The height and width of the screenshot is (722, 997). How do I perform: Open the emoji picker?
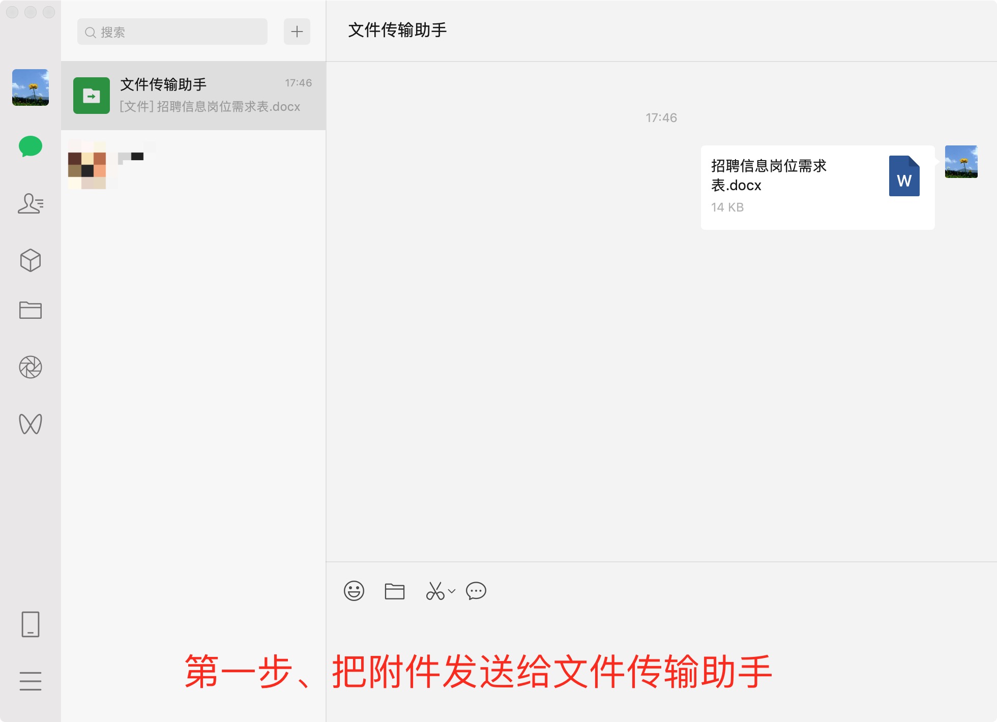pos(354,591)
